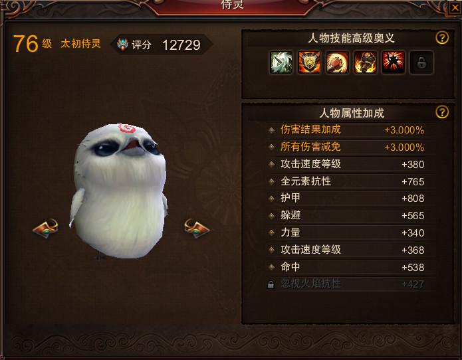Click the locked 忽视火焰抗性 attribute row
Screen dimensions: 462x360
[x=346, y=284]
